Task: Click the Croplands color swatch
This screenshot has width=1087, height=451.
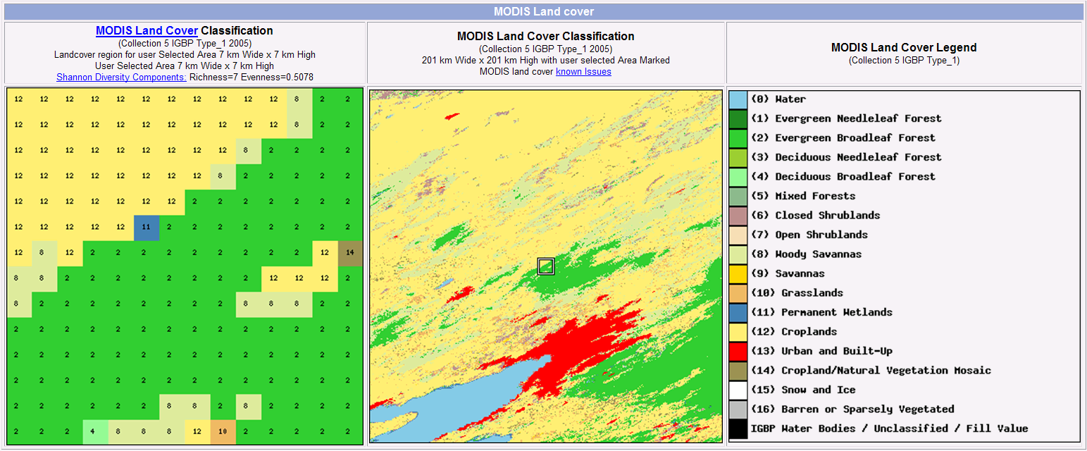Action: tap(738, 332)
